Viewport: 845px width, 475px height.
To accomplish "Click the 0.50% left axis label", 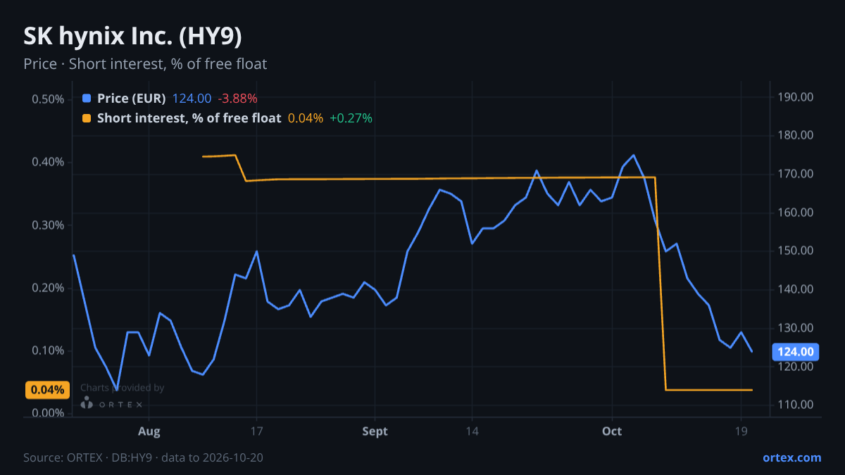I will tap(48, 99).
